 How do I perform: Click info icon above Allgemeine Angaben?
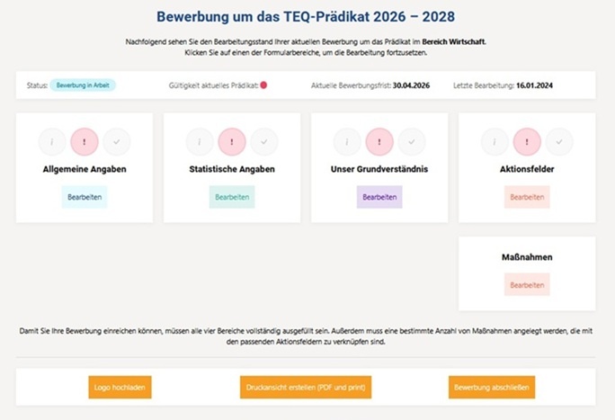pyautogui.click(x=52, y=141)
